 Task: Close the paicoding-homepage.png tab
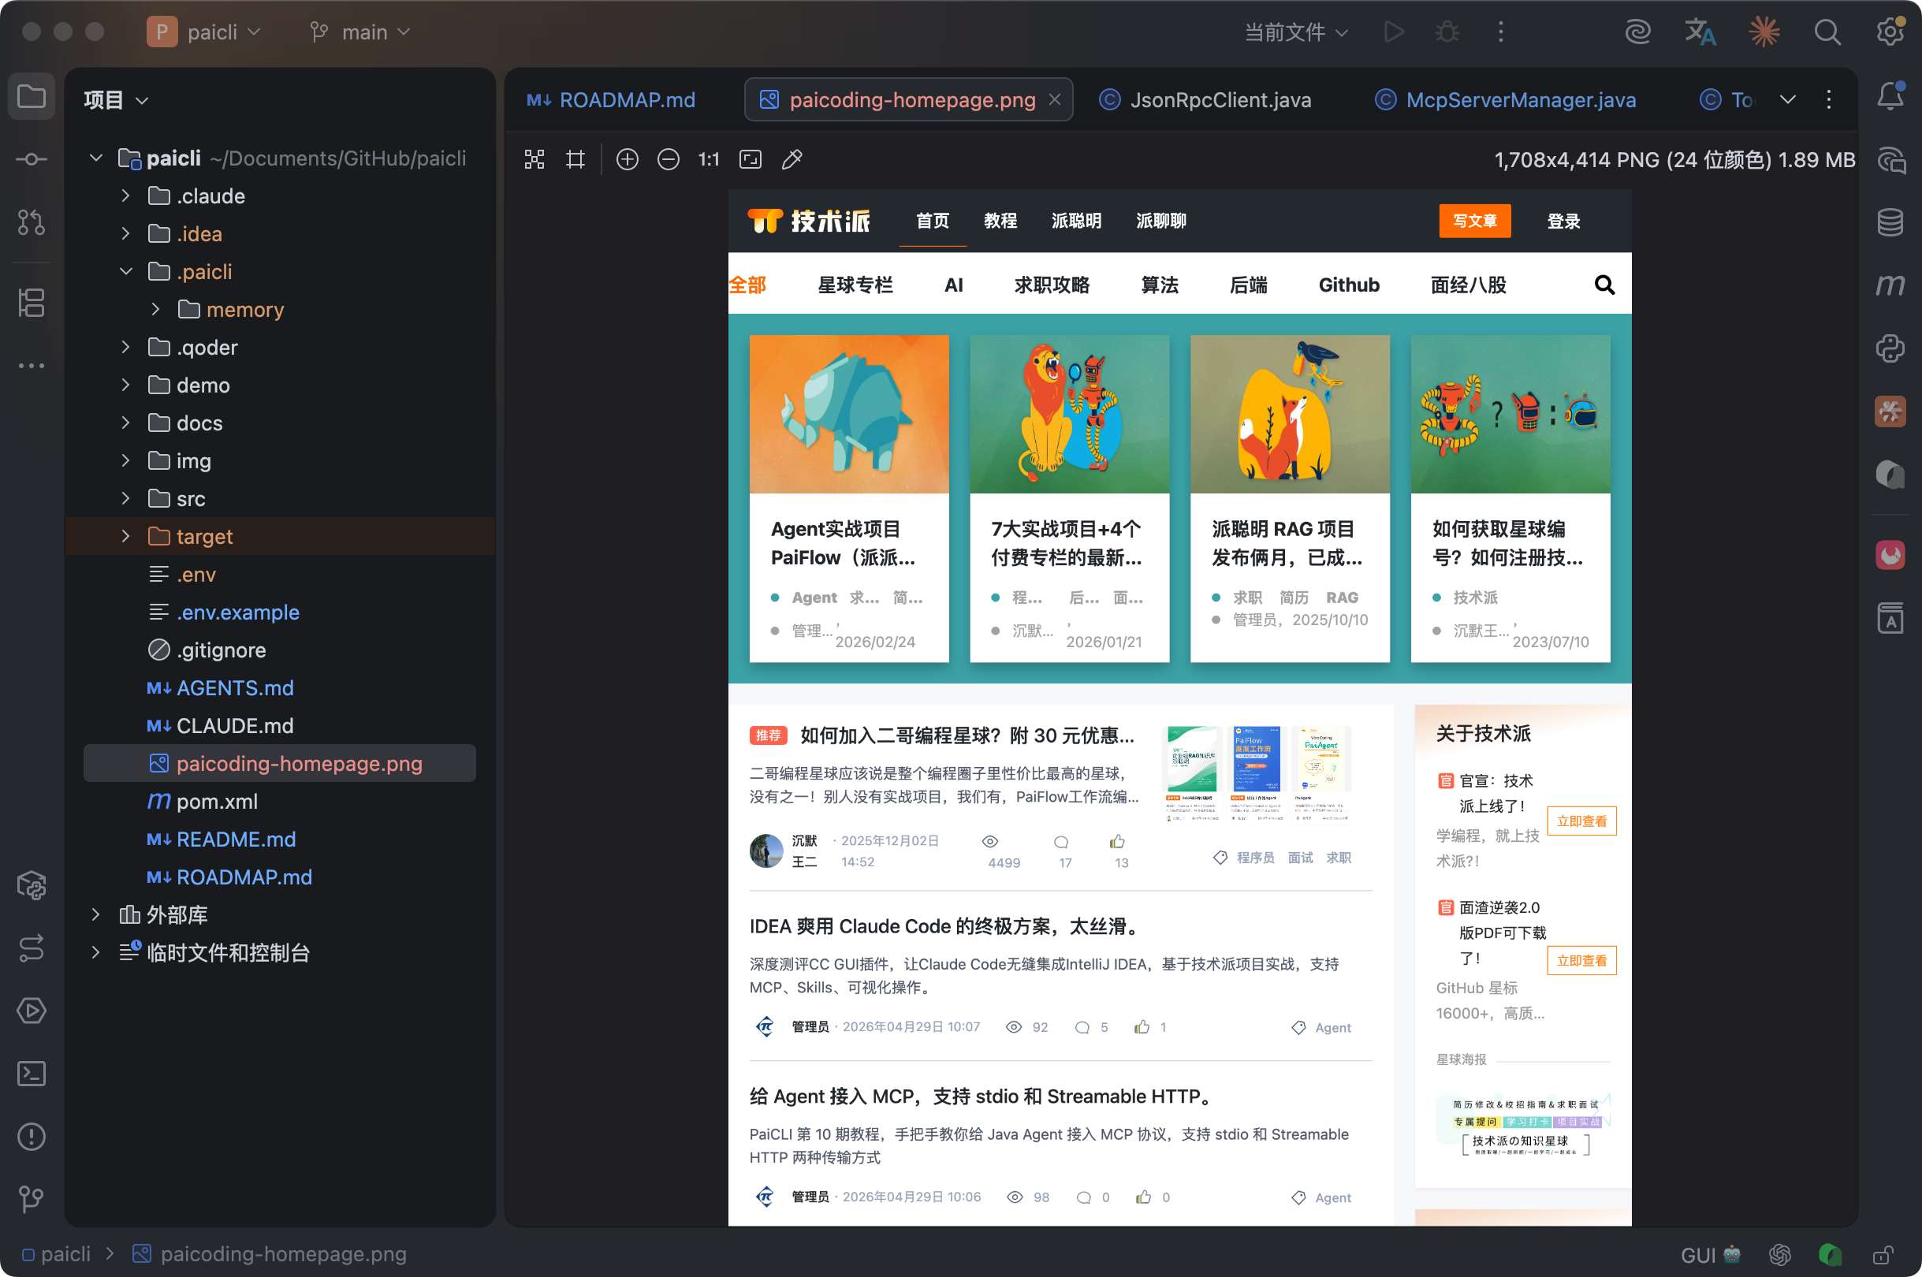click(1055, 99)
